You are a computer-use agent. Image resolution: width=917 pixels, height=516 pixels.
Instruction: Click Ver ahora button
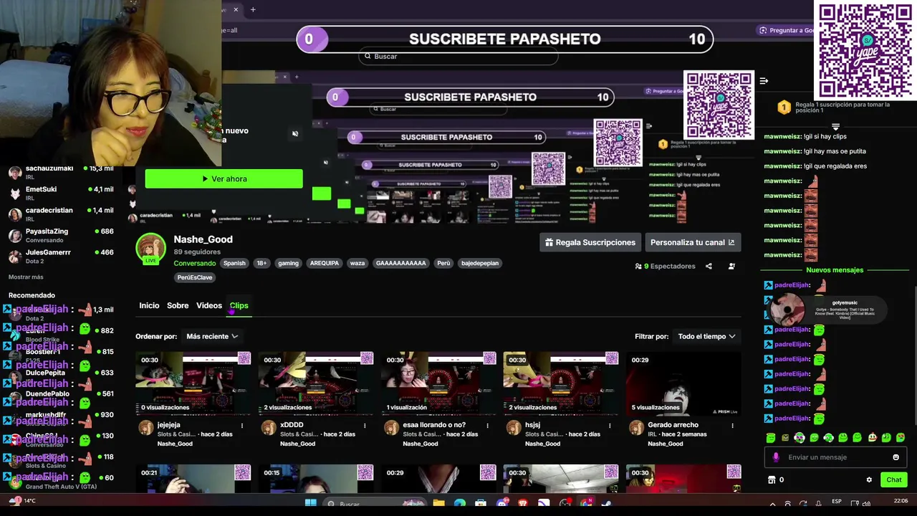[224, 178]
